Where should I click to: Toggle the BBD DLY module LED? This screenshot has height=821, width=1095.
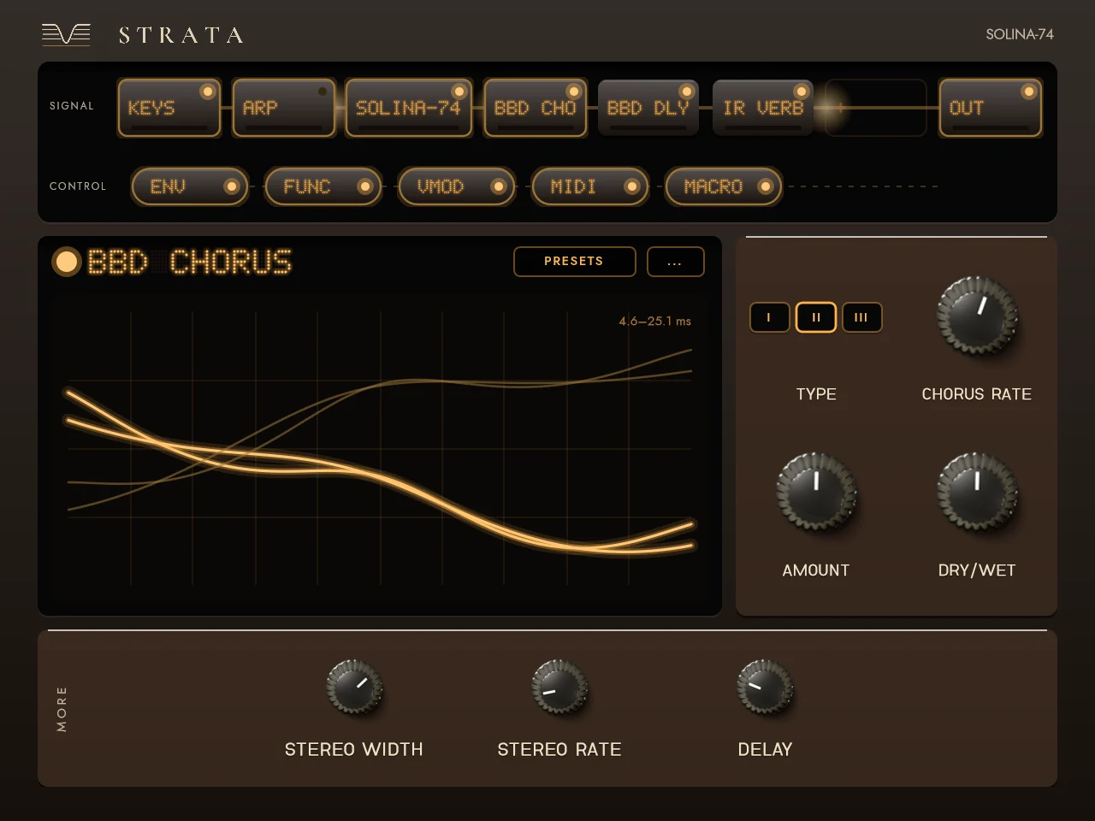686,92
